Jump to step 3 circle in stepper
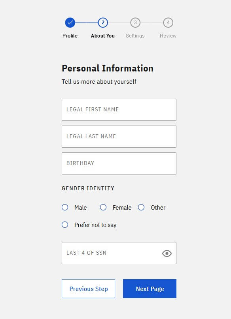Viewport: 231px width, 319px height. point(135,23)
